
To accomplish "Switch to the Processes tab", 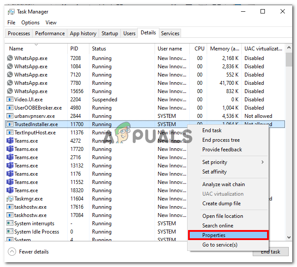I will click(x=19, y=33).
